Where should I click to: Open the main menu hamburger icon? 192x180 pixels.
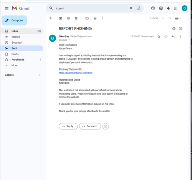(7, 8)
